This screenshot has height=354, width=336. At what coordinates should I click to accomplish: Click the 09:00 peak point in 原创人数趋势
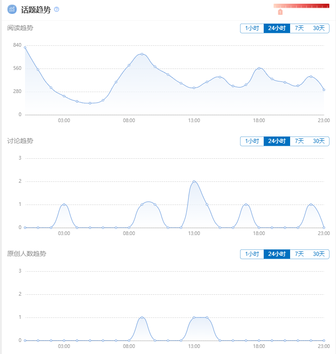tap(142, 317)
